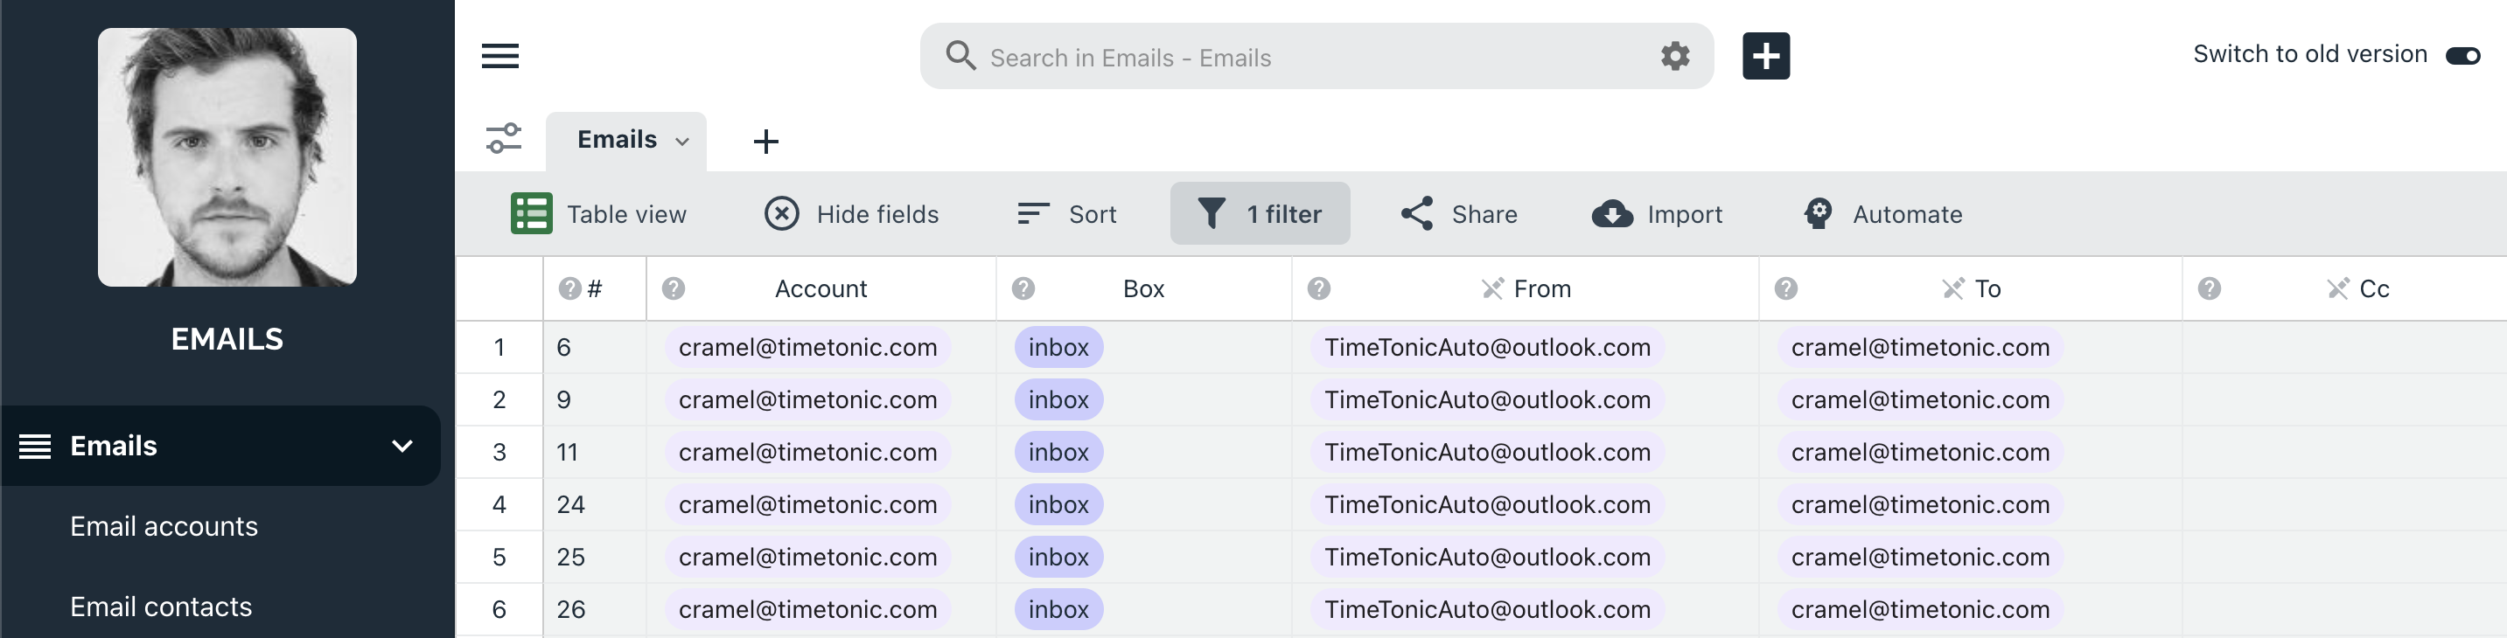
Task: Click the # column header
Action: click(x=595, y=289)
